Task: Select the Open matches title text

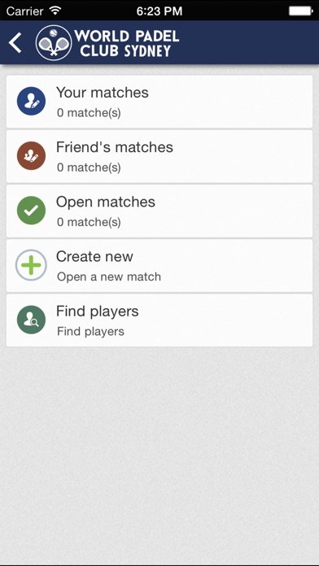Action: [x=106, y=202]
